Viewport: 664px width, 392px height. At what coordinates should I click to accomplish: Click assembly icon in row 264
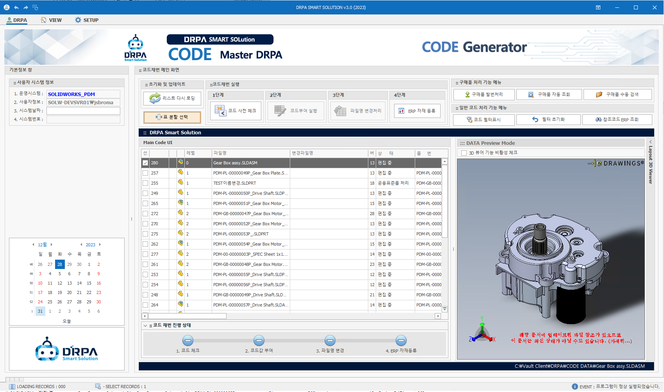(x=180, y=304)
